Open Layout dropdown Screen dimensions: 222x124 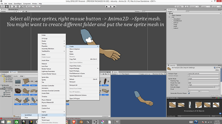click(x=216, y=7)
